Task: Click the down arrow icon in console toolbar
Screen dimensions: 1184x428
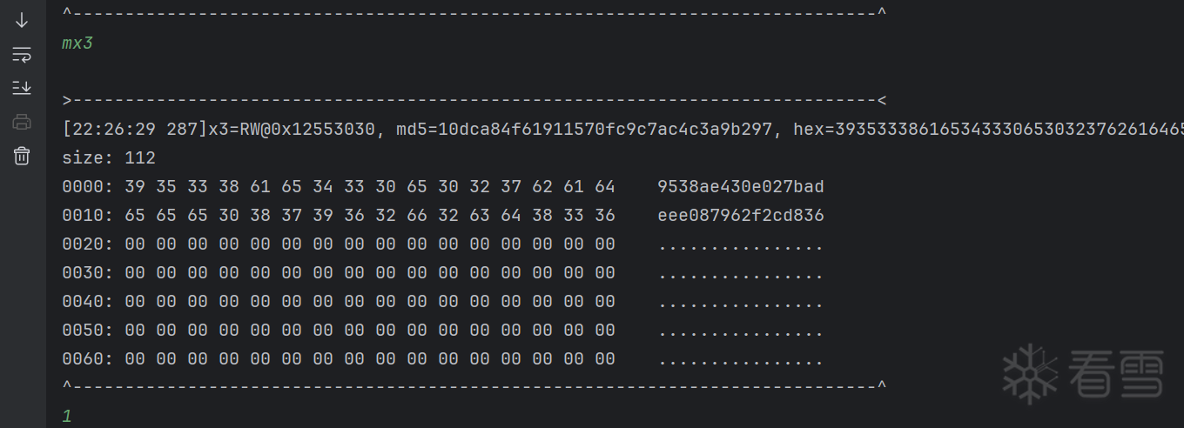Action: point(22,20)
